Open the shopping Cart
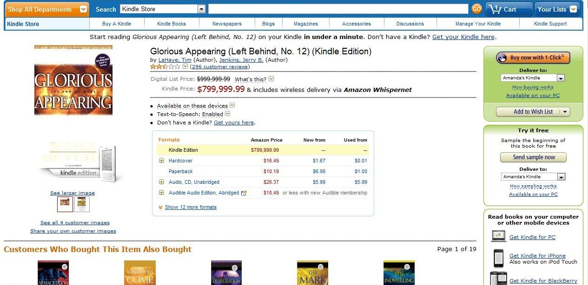 pyautogui.click(x=509, y=9)
